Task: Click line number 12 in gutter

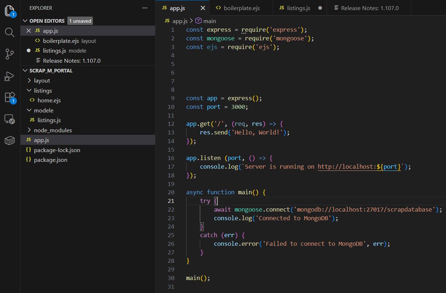Action: click(x=171, y=124)
